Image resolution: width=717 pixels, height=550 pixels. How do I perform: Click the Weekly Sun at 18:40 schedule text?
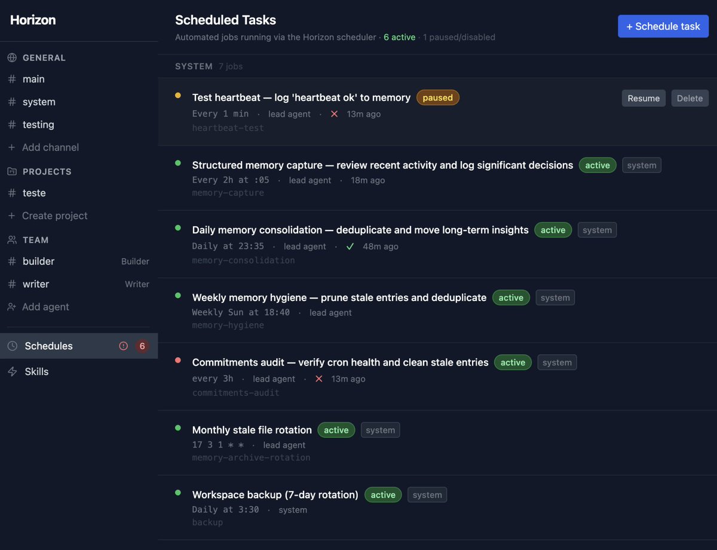[241, 312]
